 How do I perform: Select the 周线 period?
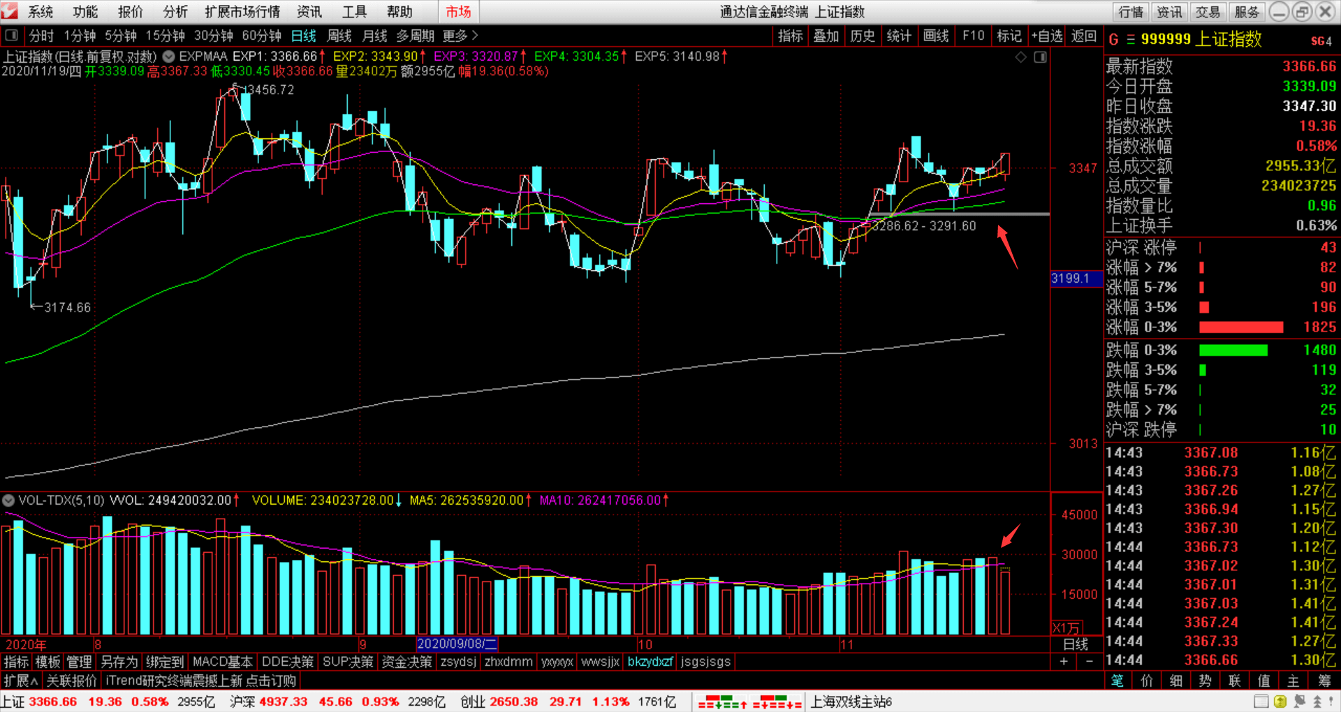point(339,36)
